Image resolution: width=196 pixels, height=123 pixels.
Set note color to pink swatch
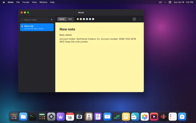click(x=81, y=19)
